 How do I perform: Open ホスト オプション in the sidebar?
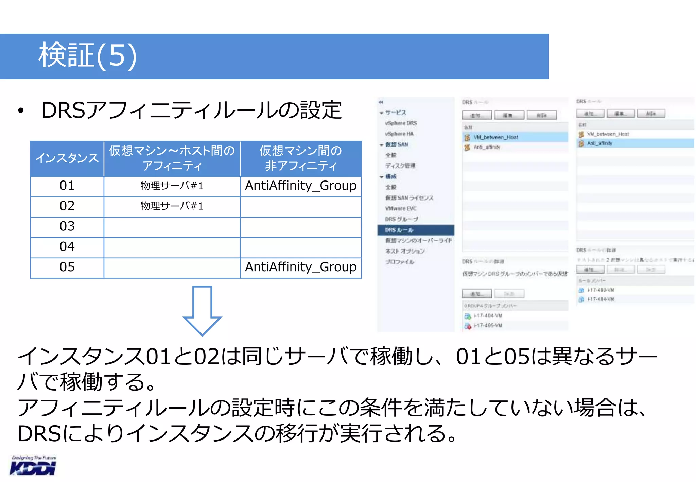(405, 251)
